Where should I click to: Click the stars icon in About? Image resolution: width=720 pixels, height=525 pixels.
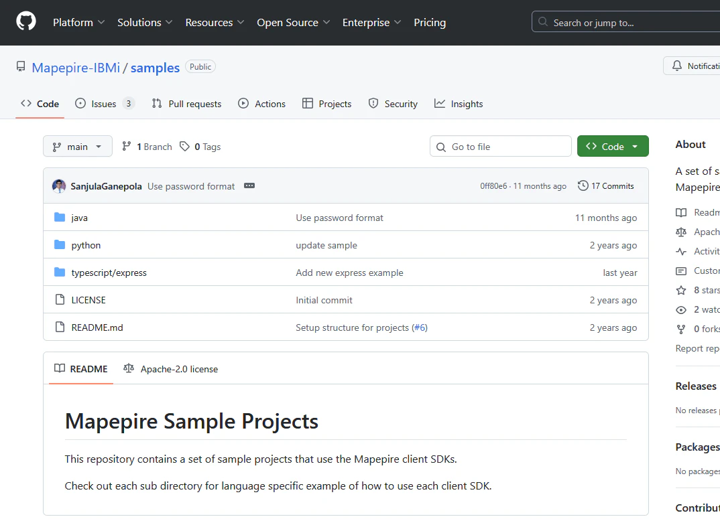point(681,290)
